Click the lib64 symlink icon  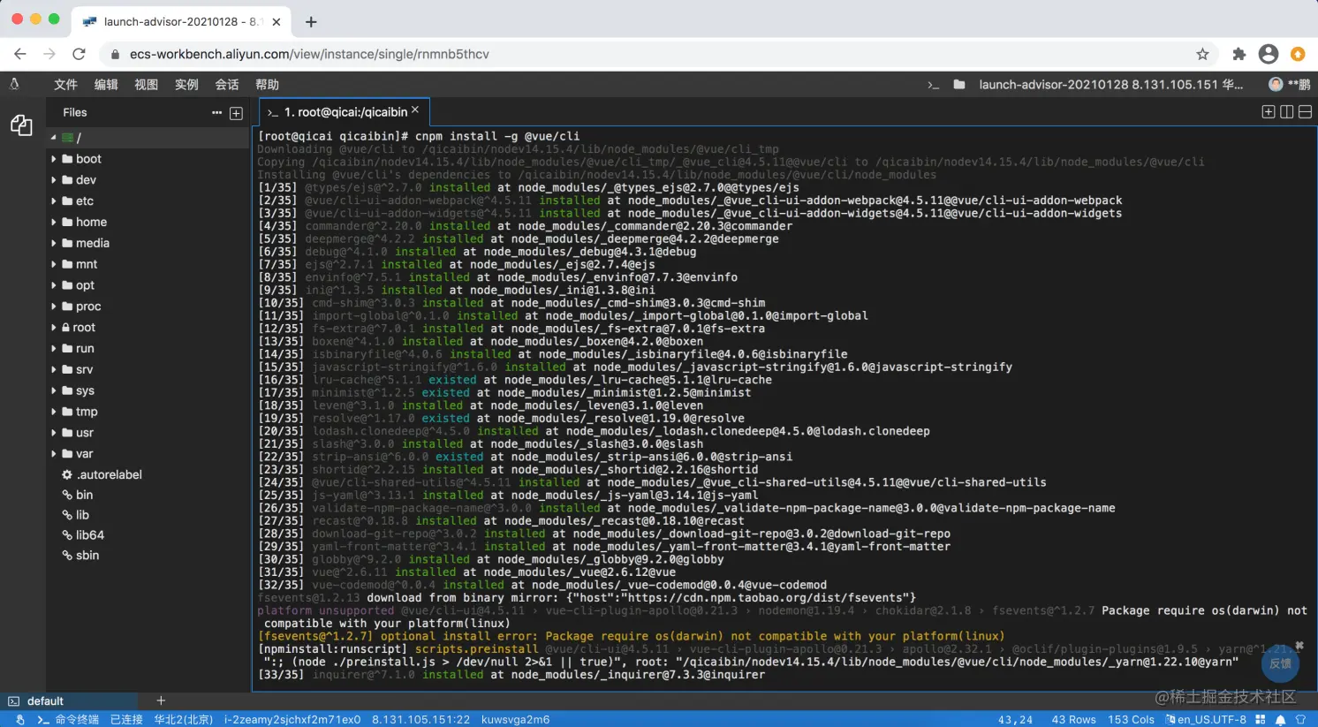[x=67, y=534]
